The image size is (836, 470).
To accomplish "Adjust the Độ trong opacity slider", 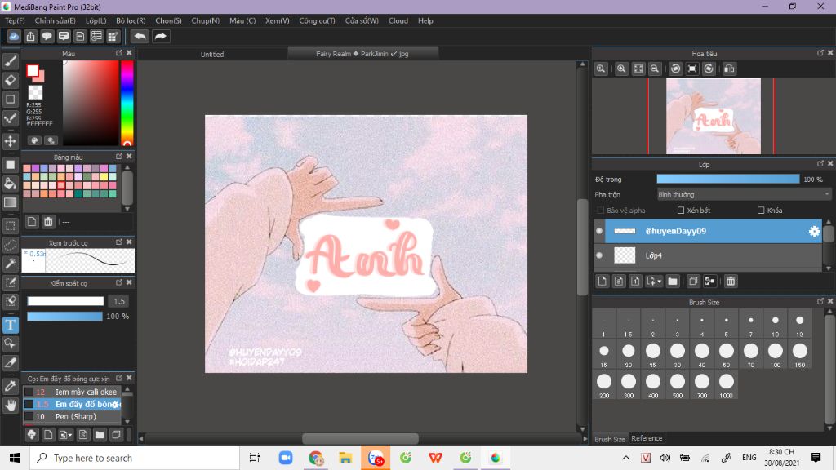I will pos(727,180).
